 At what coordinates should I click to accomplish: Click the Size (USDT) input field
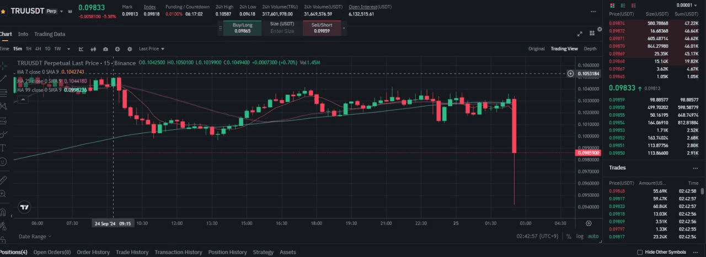tap(282, 28)
